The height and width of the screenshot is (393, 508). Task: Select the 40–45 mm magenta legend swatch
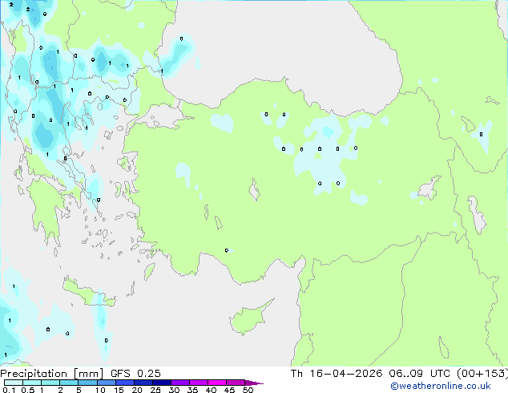[x=217, y=383]
